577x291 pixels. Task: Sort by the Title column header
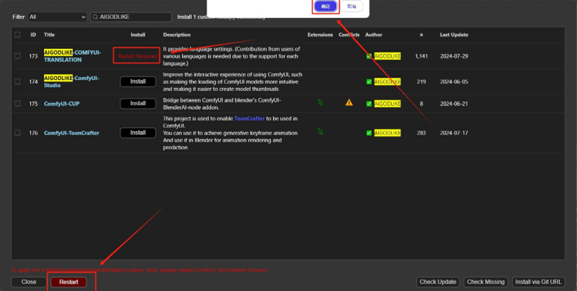tap(50, 35)
